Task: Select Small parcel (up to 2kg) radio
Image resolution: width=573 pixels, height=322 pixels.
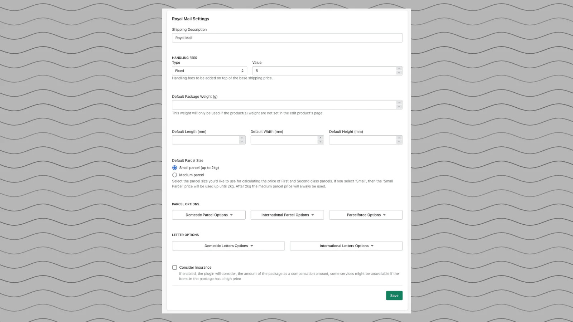Action: (x=174, y=168)
